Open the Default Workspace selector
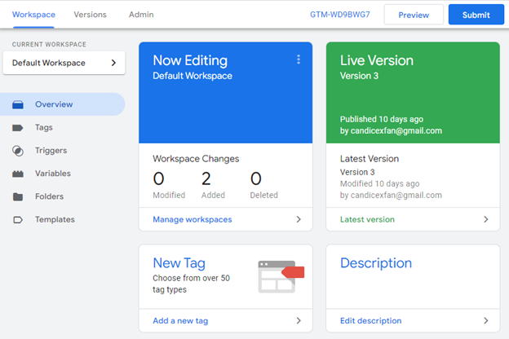This screenshot has height=339, width=509. coord(64,63)
